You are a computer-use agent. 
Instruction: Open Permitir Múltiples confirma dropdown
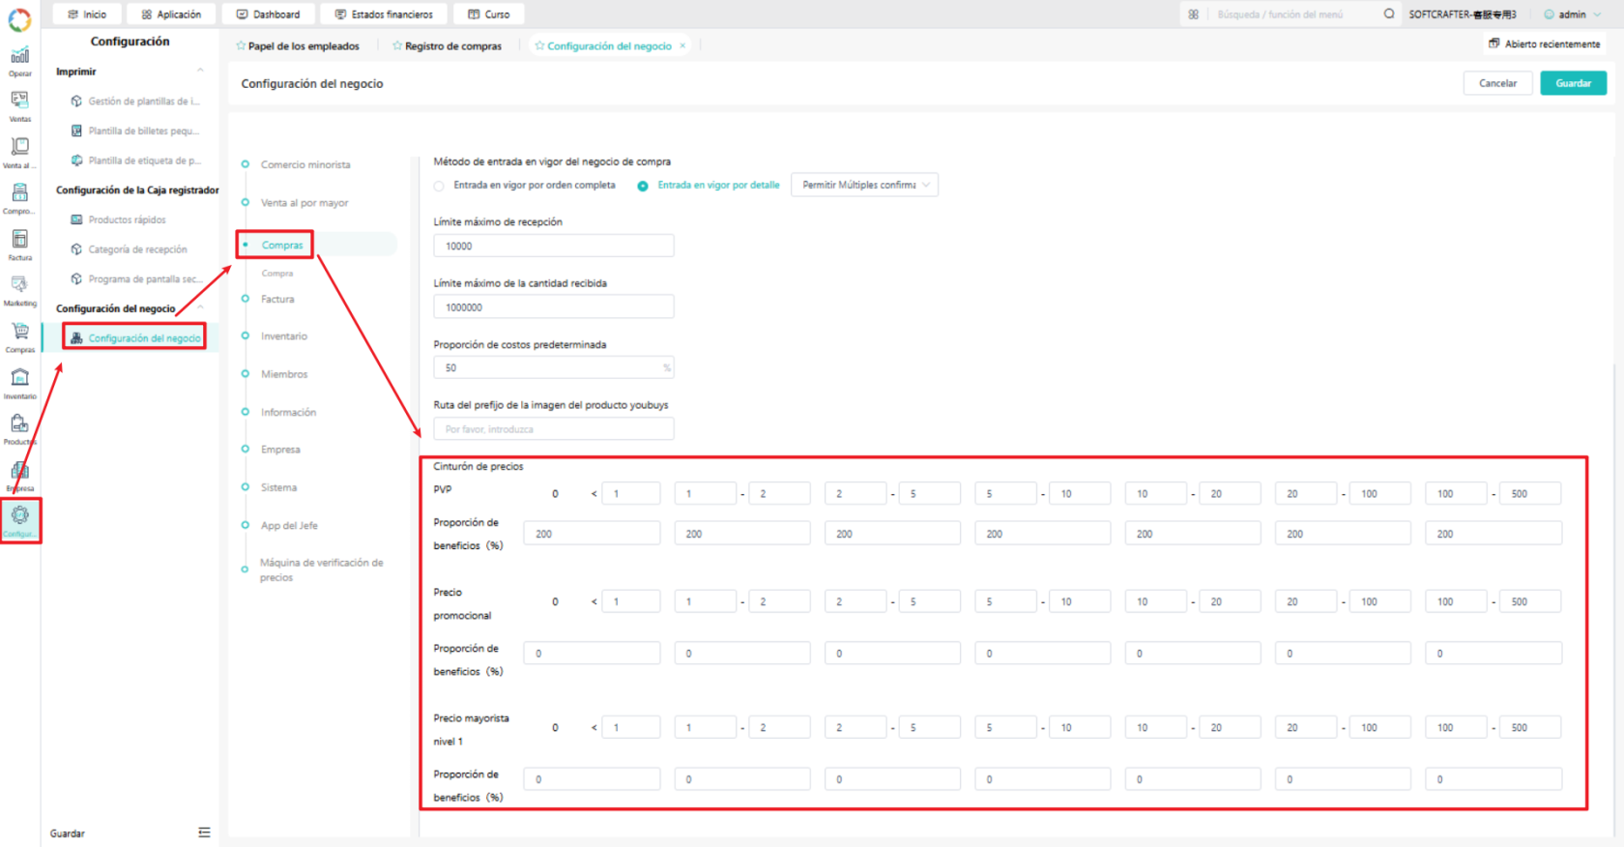pyautogui.click(x=864, y=185)
